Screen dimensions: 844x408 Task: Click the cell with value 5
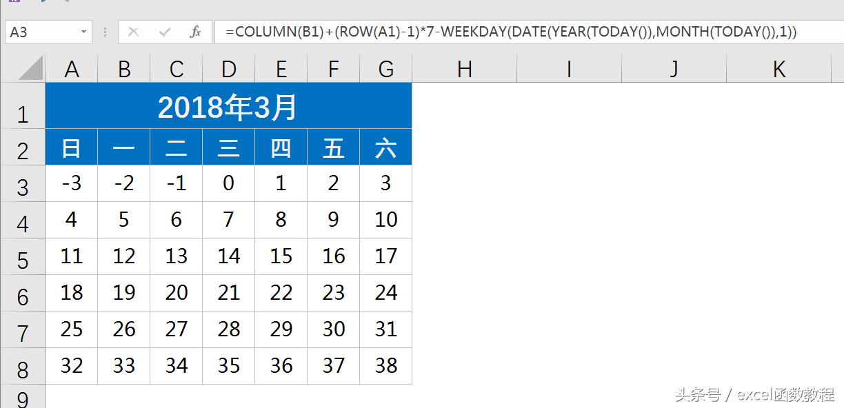click(x=124, y=221)
